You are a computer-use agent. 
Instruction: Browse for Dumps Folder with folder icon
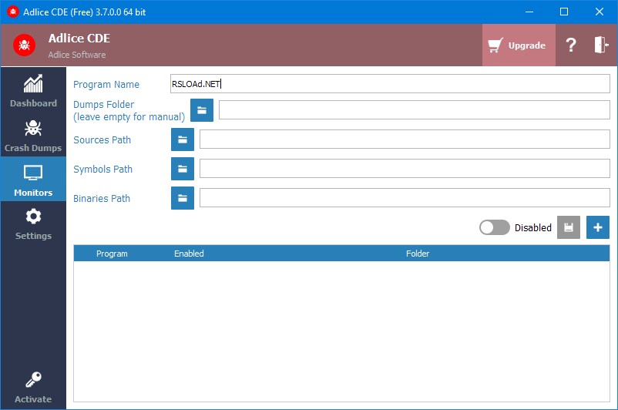[202, 110]
